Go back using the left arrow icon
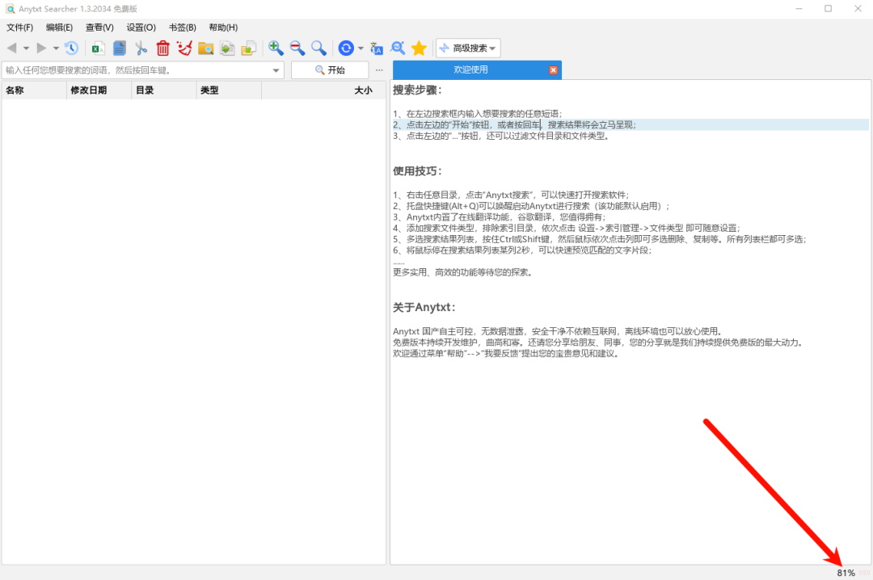 (11, 48)
